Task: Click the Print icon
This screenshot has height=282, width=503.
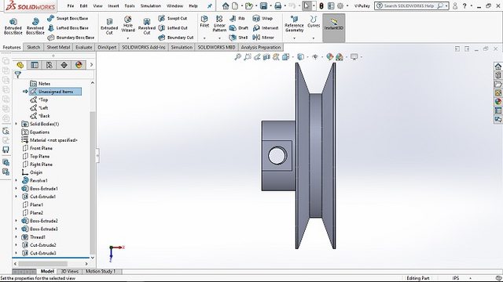Action: (x=277, y=5)
